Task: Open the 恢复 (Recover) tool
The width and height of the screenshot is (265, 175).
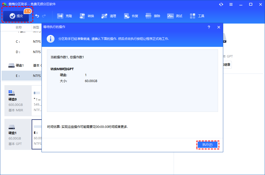Action: [x=131, y=16]
